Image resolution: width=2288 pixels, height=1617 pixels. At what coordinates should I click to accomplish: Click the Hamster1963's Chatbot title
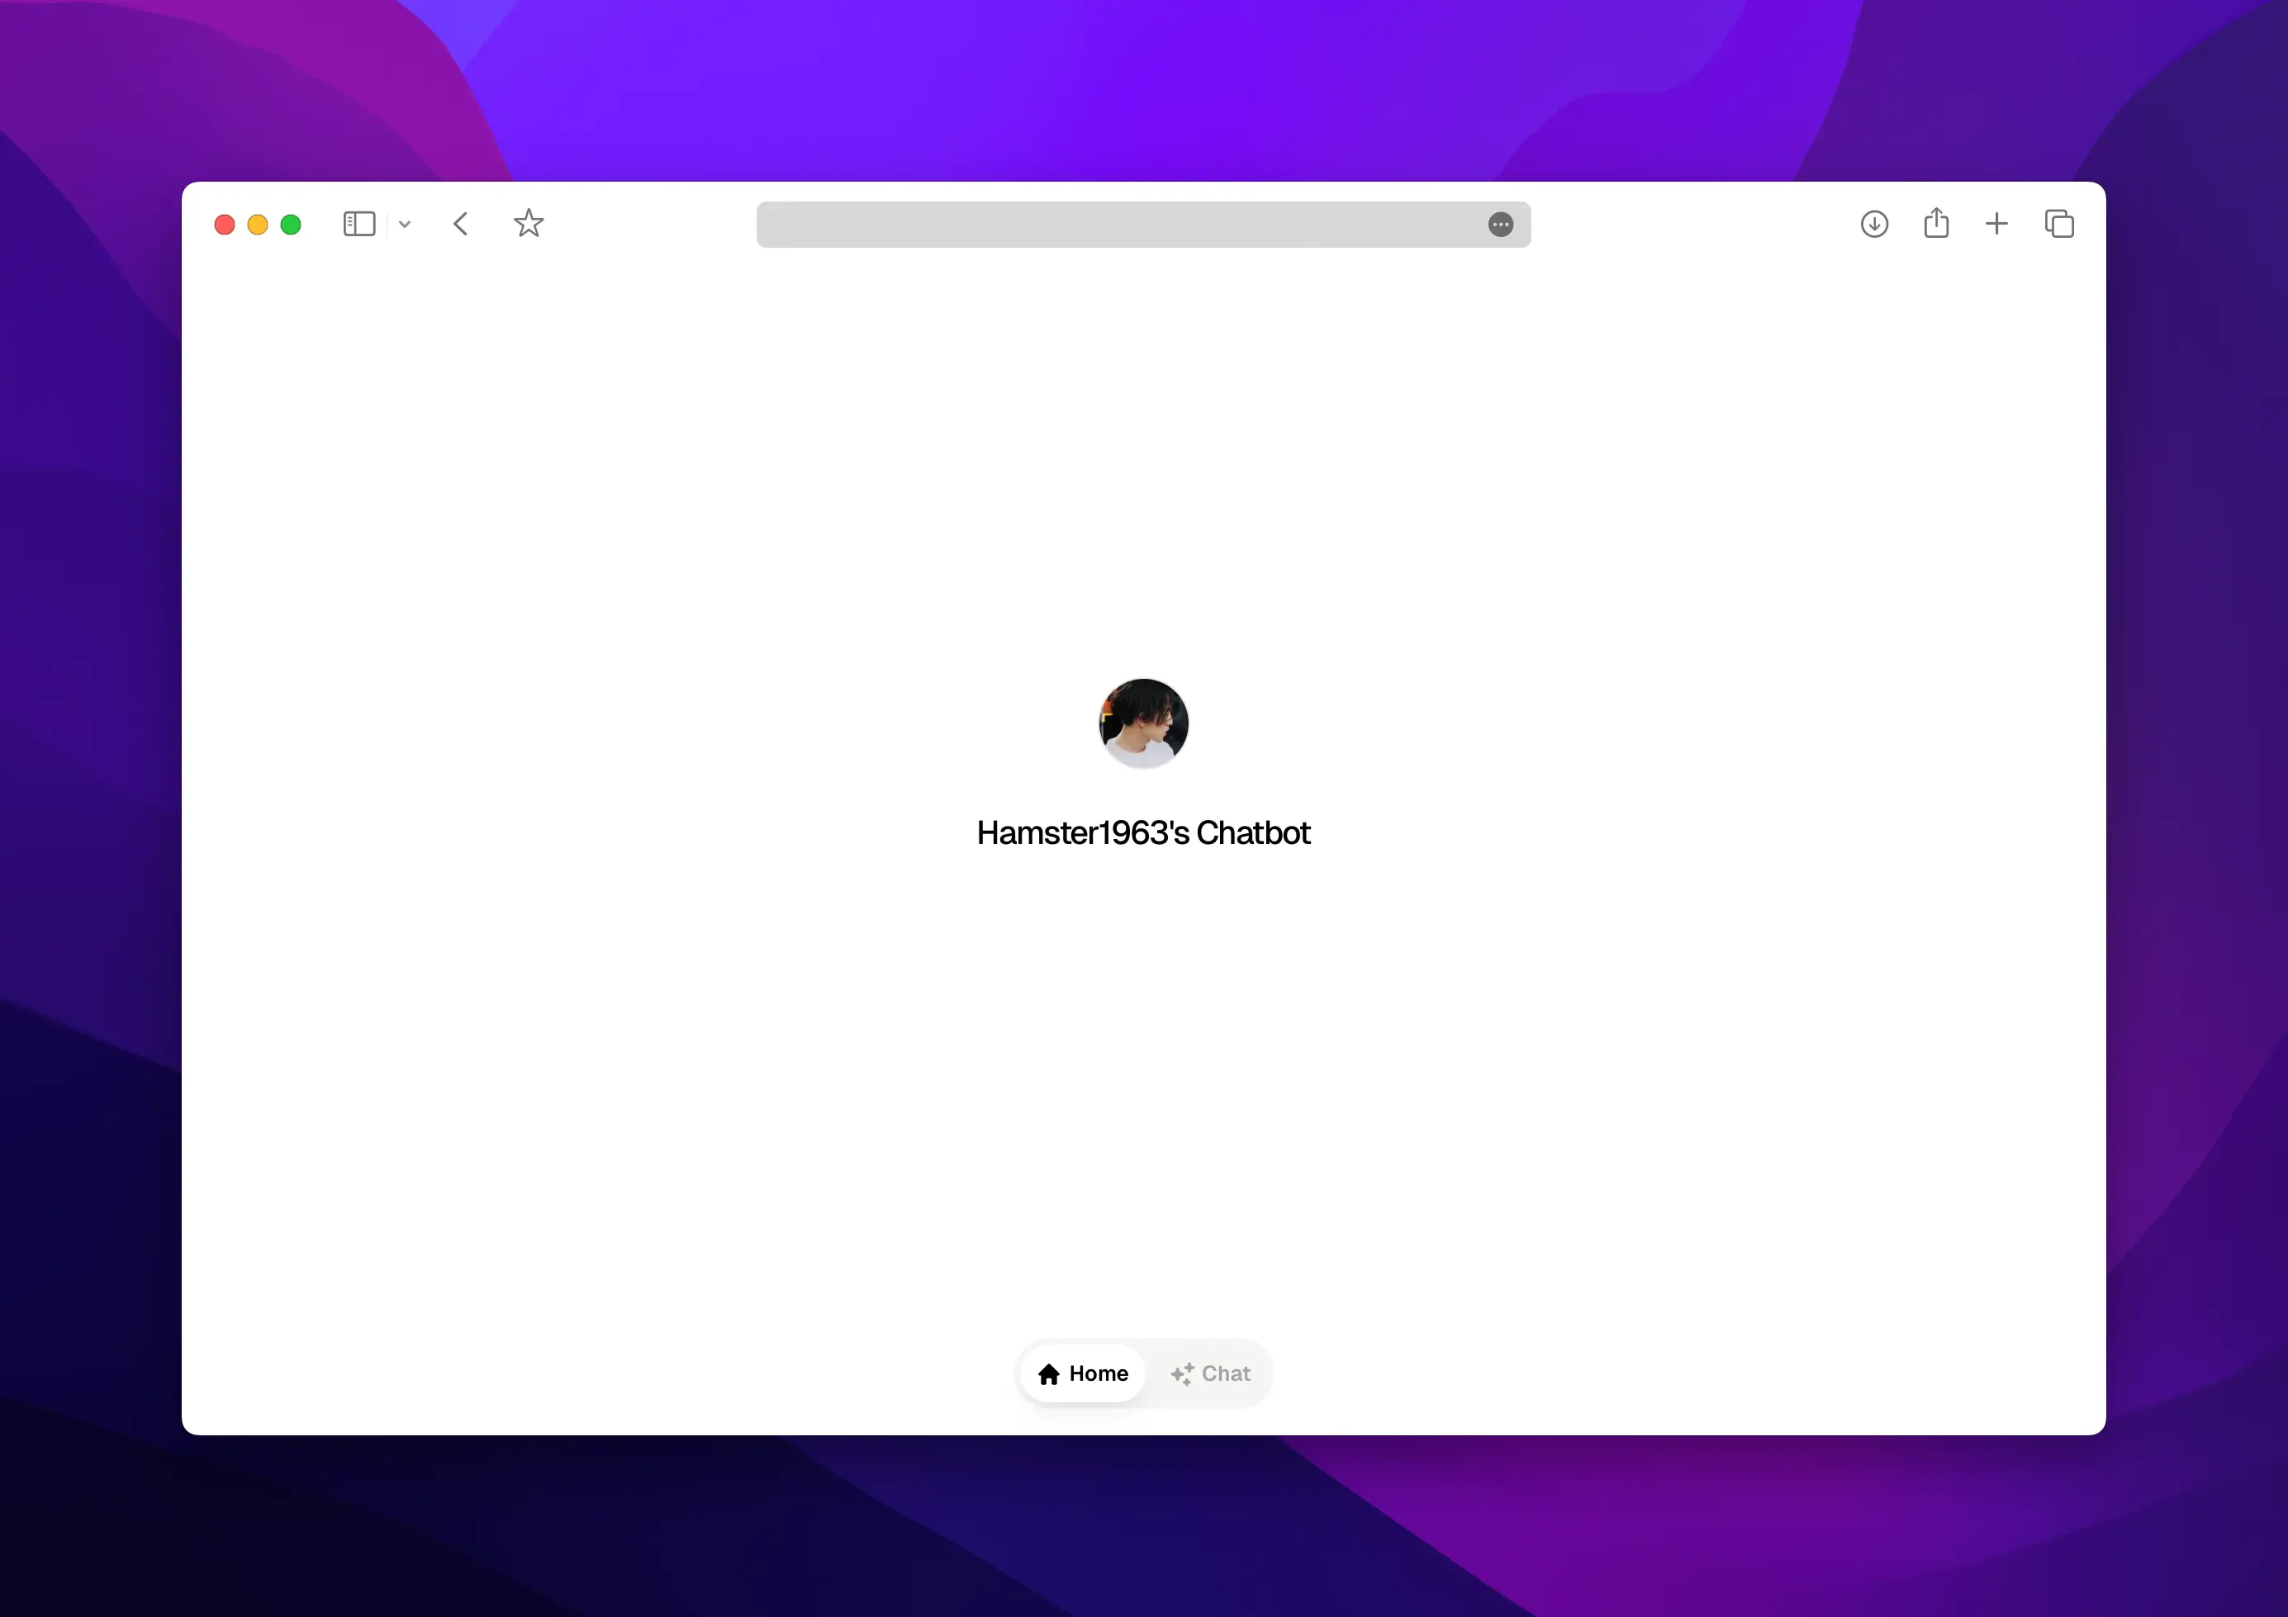1143,833
